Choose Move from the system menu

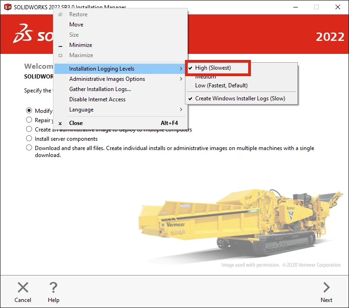pyautogui.click(x=121, y=25)
